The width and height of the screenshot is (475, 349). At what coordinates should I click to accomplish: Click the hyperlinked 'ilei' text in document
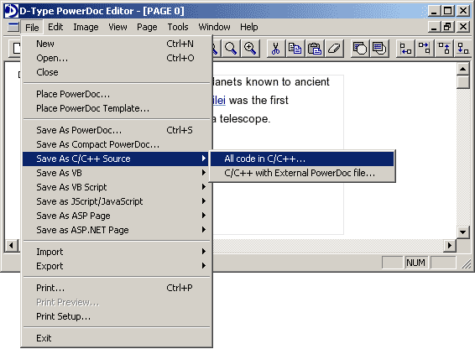click(219, 101)
